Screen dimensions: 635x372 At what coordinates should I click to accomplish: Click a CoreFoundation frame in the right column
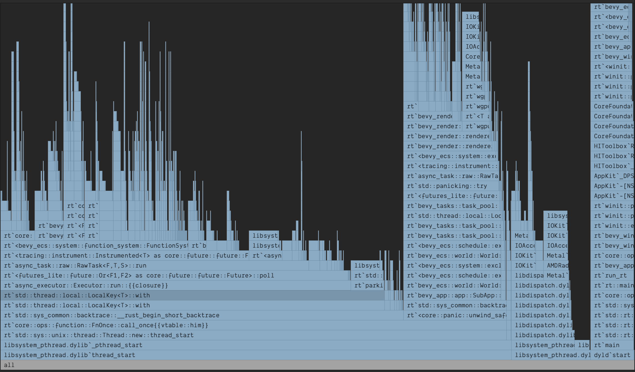coord(612,116)
